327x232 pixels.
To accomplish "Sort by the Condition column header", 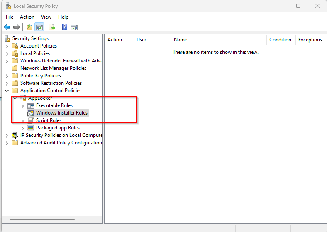I will [281, 40].
